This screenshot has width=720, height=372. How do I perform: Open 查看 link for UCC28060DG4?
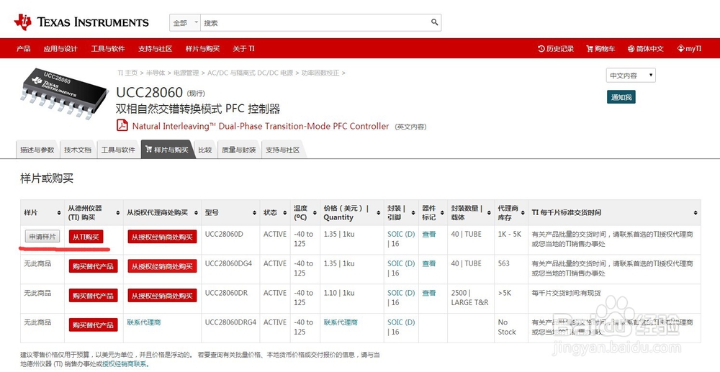pos(429,263)
